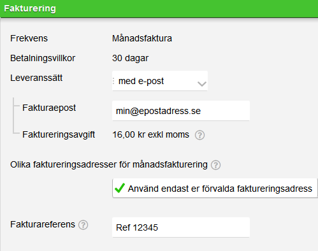The image size is (318, 251).
Task: Click into the Fakturaepost email field
Action: [181, 111]
